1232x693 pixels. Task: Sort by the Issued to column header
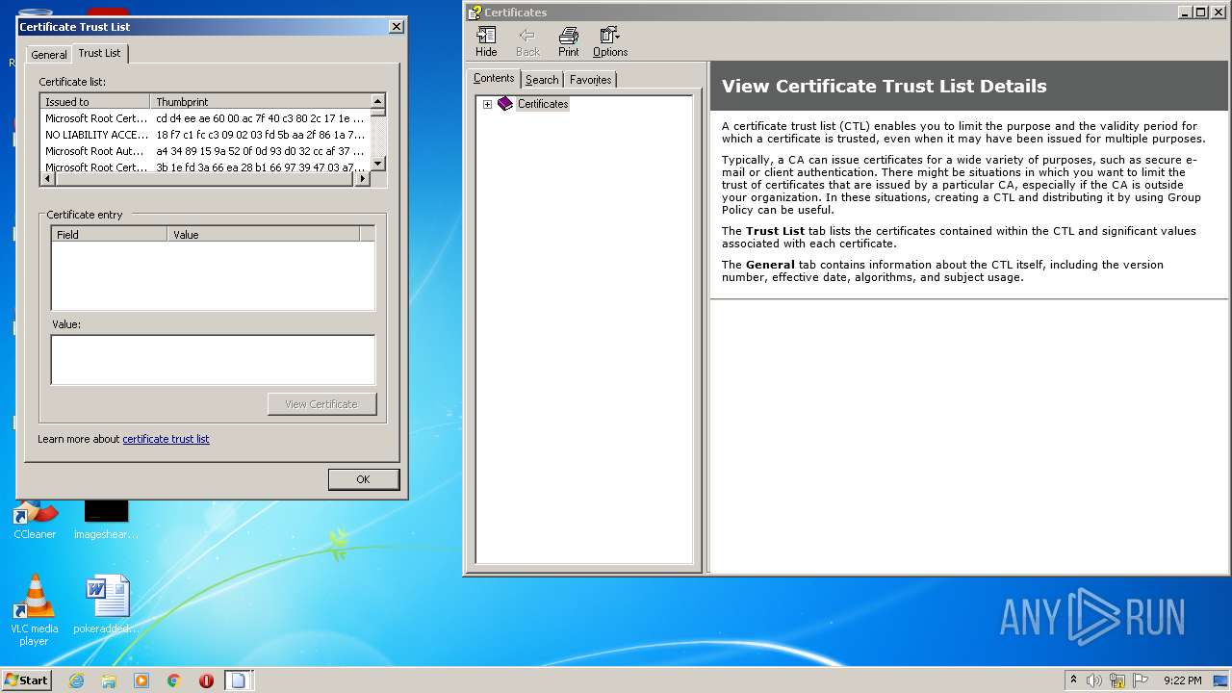(95, 101)
